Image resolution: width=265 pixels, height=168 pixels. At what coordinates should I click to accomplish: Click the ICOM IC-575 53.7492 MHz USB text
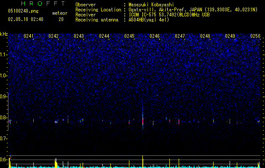click(x=169, y=15)
